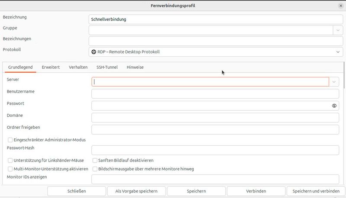Check Sanften Bildlauf deaktivieren
The image size is (346, 198).
coord(95,160)
